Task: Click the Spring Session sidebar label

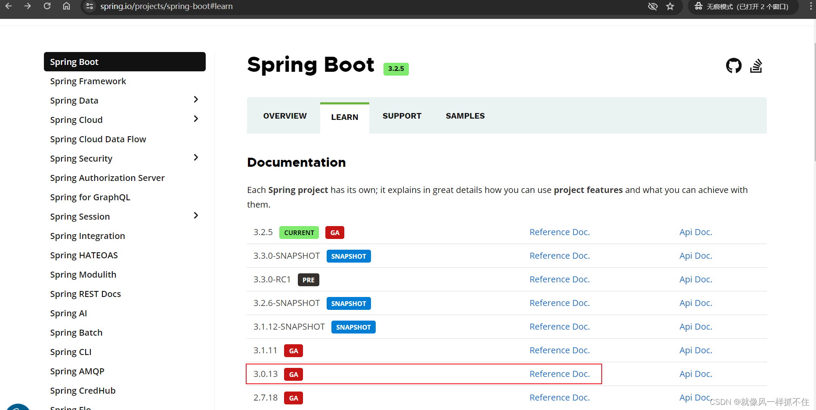Action: point(80,217)
